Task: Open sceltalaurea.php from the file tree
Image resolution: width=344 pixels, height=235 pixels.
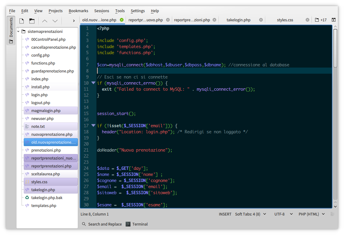Action: click(51, 174)
